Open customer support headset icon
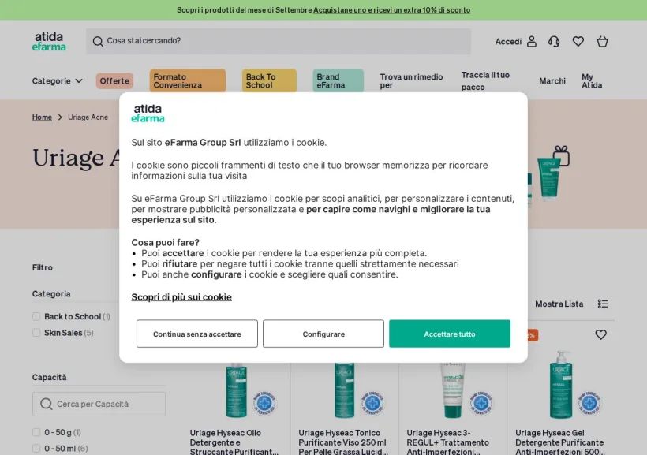This screenshot has height=455, width=647. coord(554,41)
